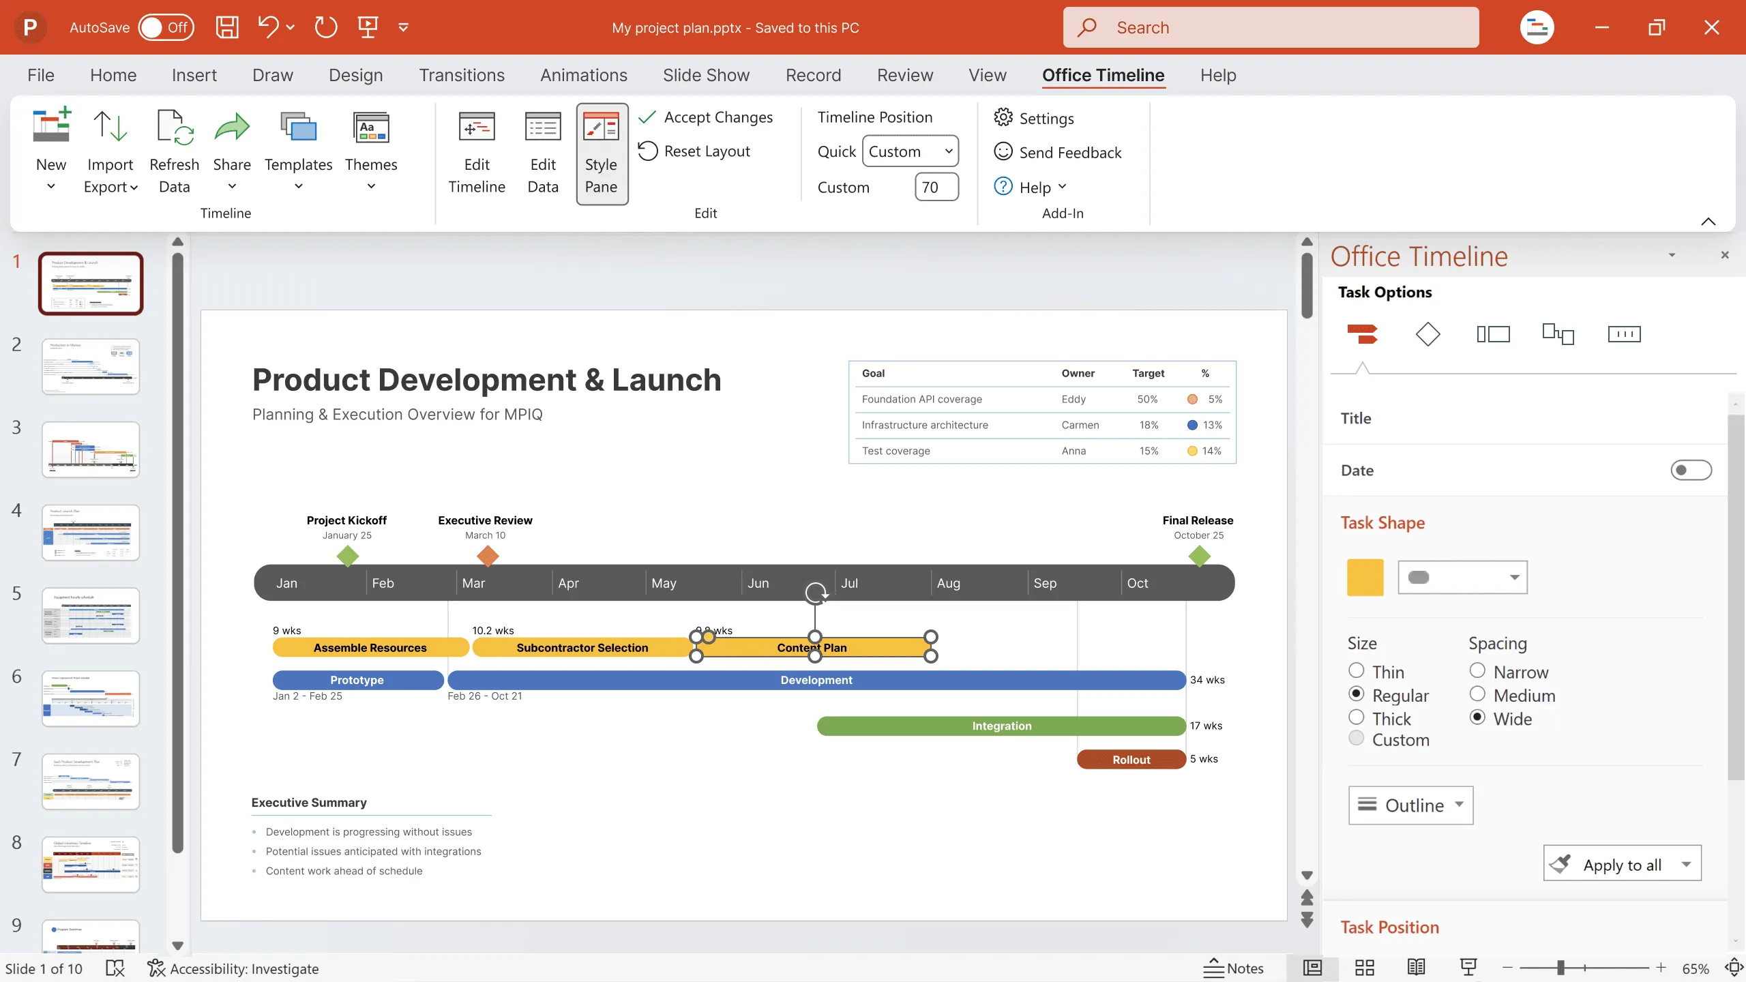1746x982 pixels.
Task: Toggle the Date display option
Action: tap(1691, 468)
